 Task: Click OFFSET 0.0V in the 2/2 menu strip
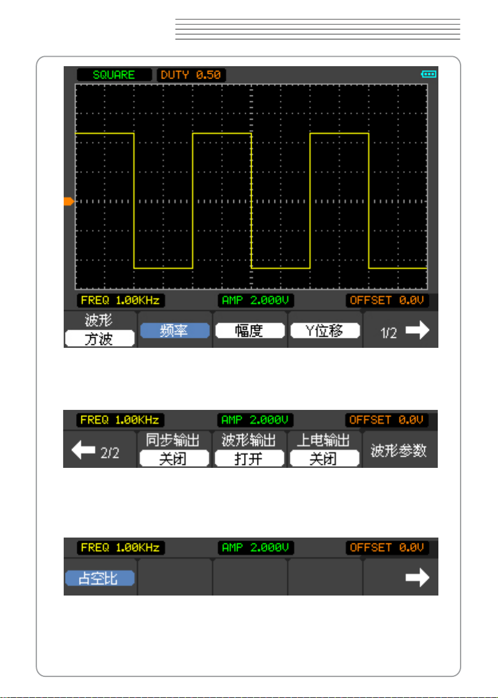tap(387, 420)
